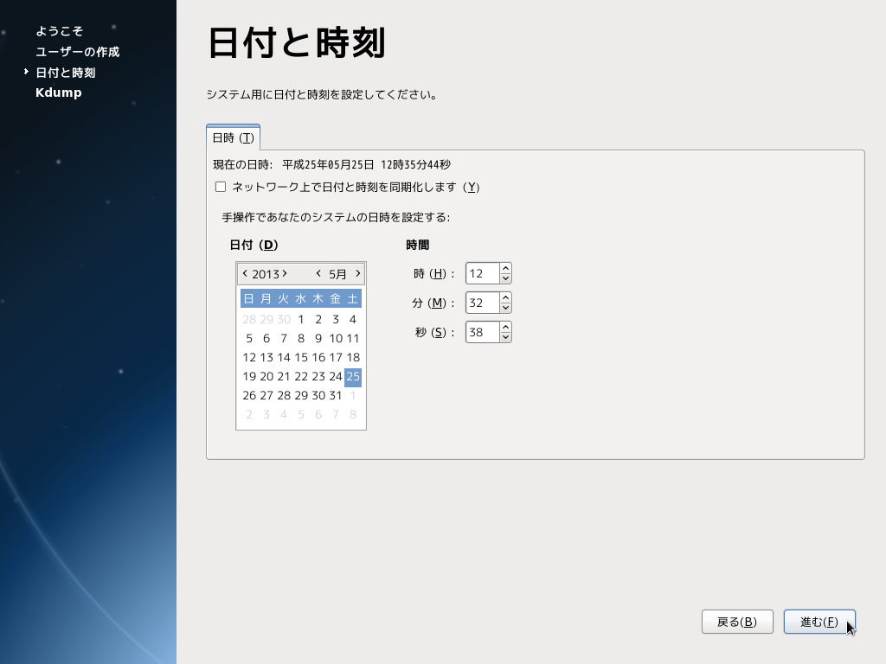Decrease the minute value with down arrow
Viewport: 886px width, 664px height.
pos(505,308)
